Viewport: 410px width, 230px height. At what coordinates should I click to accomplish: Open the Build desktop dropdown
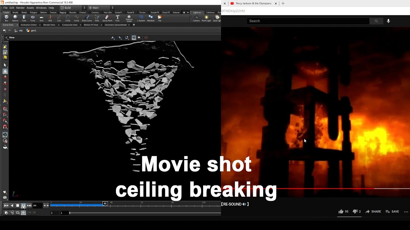tap(73, 8)
